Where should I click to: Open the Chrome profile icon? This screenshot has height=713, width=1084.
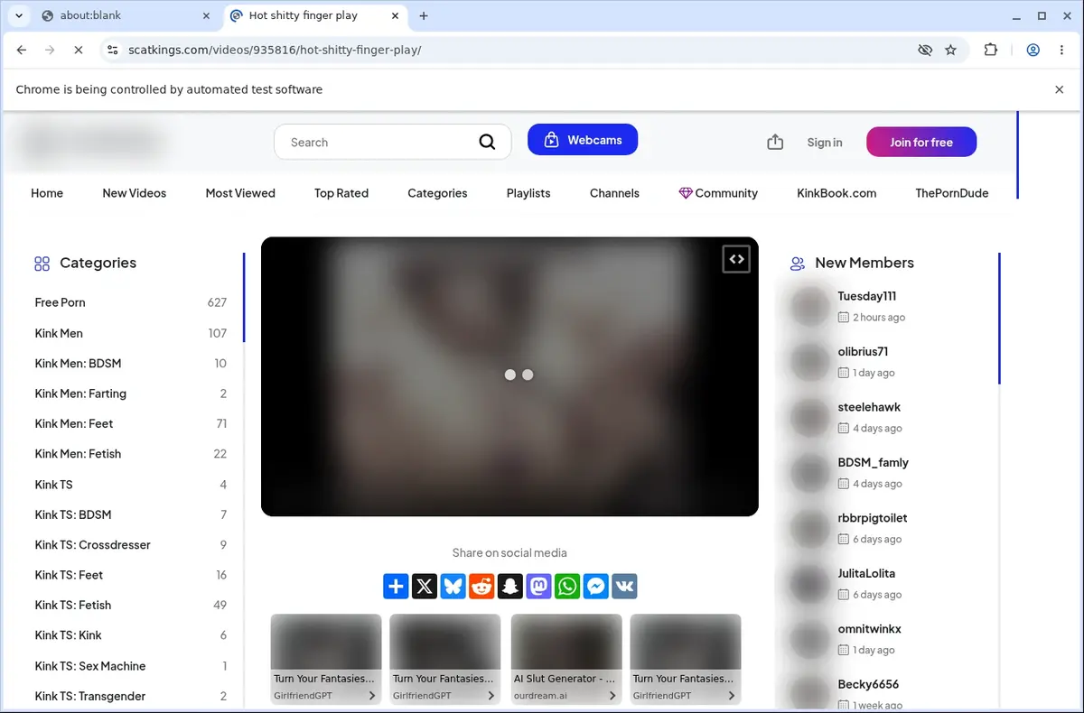click(x=1033, y=51)
